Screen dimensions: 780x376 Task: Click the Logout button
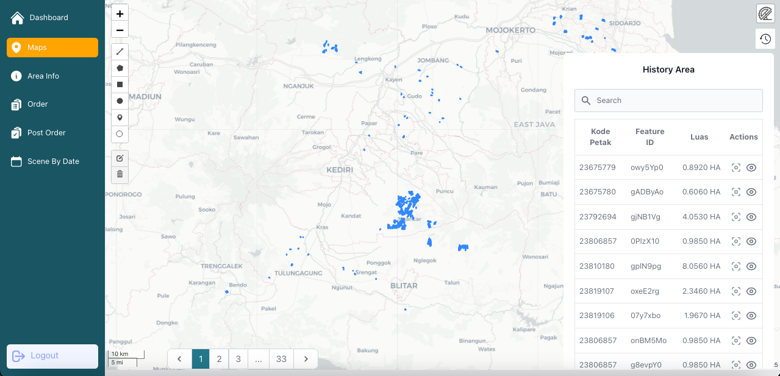(52, 356)
